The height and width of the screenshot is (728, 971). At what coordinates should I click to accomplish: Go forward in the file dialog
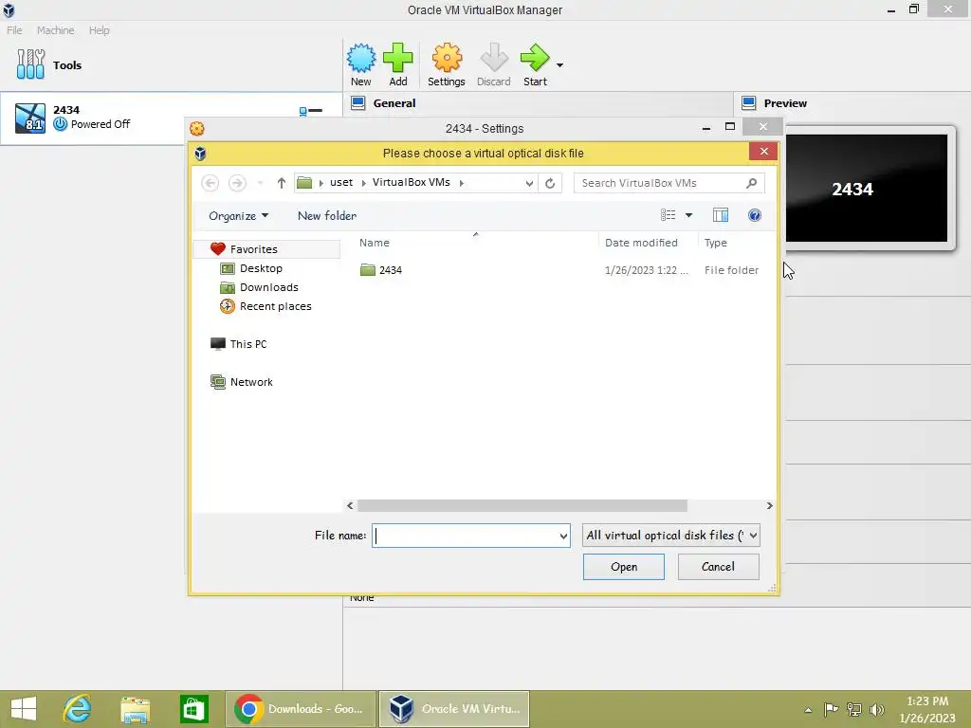tap(237, 183)
